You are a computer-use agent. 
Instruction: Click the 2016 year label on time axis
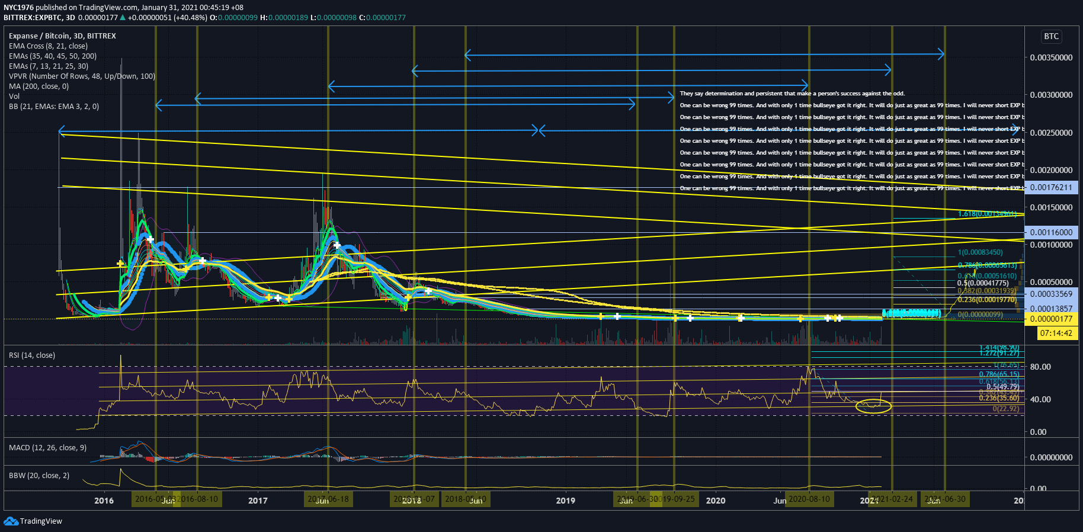[104, 501]
